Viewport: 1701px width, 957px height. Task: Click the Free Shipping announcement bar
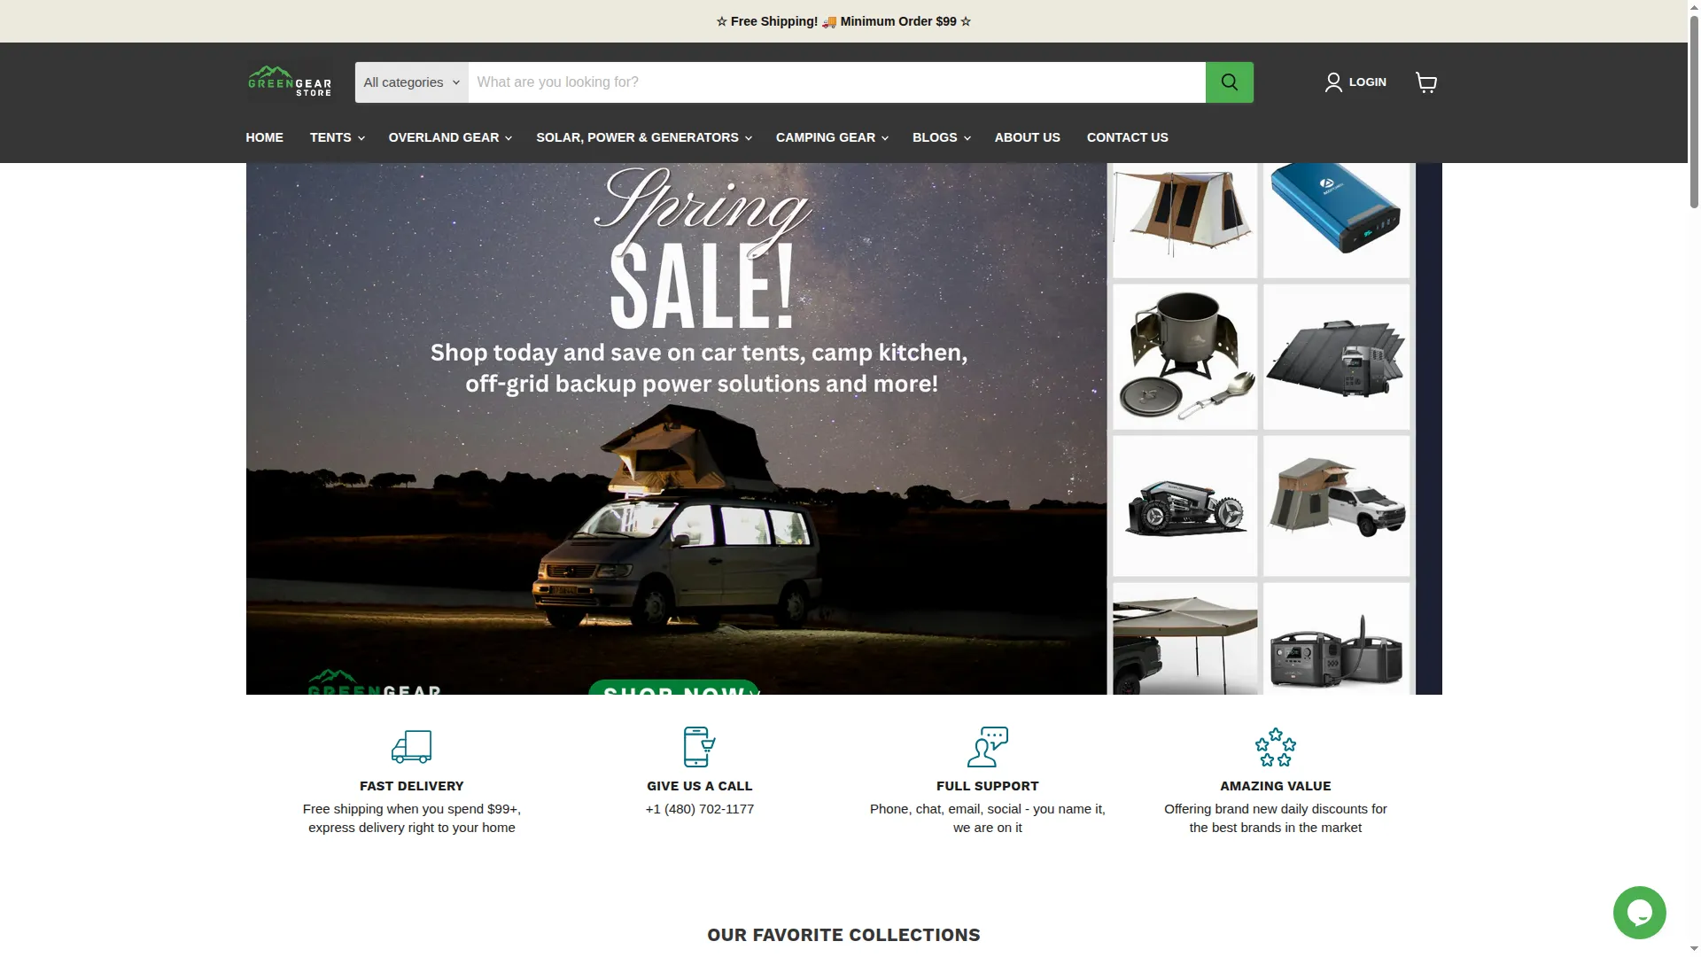843,21
